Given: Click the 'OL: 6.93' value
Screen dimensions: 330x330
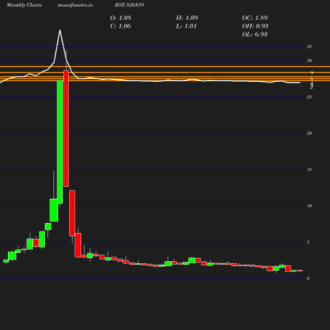Looking at the screenshot, I should coord(255,34).
